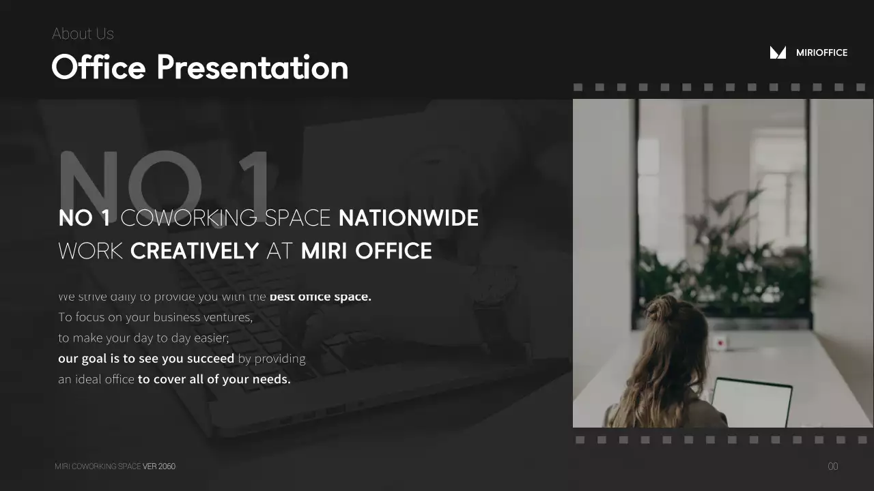Click the first film strip square above the photo
Viewport: 874px width, 491px height.
click(x=578, y=87)
